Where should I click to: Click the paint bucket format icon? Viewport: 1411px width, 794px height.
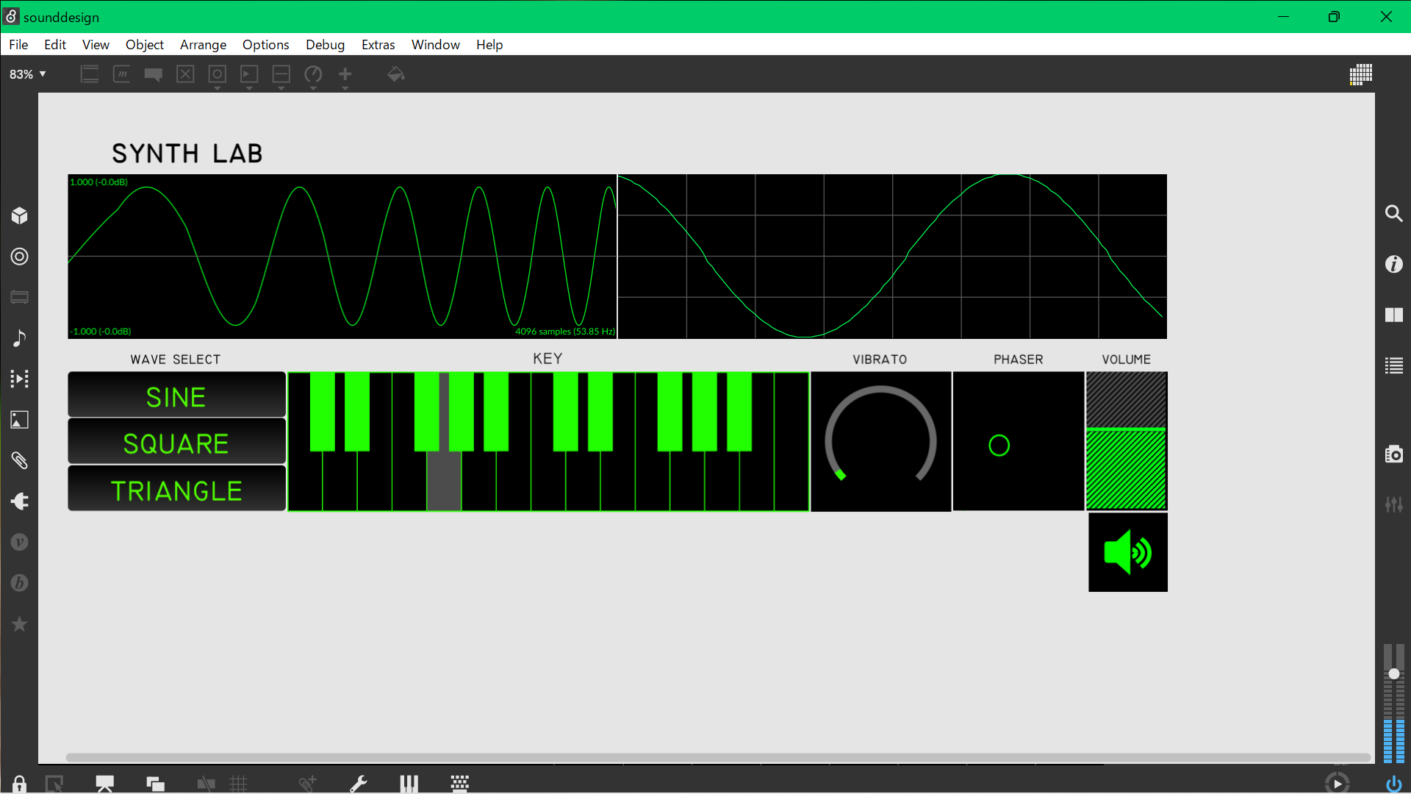pyautogui.click(x=396, y=74)
